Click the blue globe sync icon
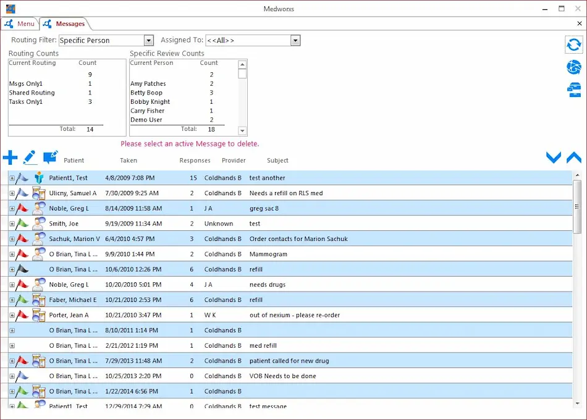The width and height of the screenshot is (587, 420). (573, 67)
